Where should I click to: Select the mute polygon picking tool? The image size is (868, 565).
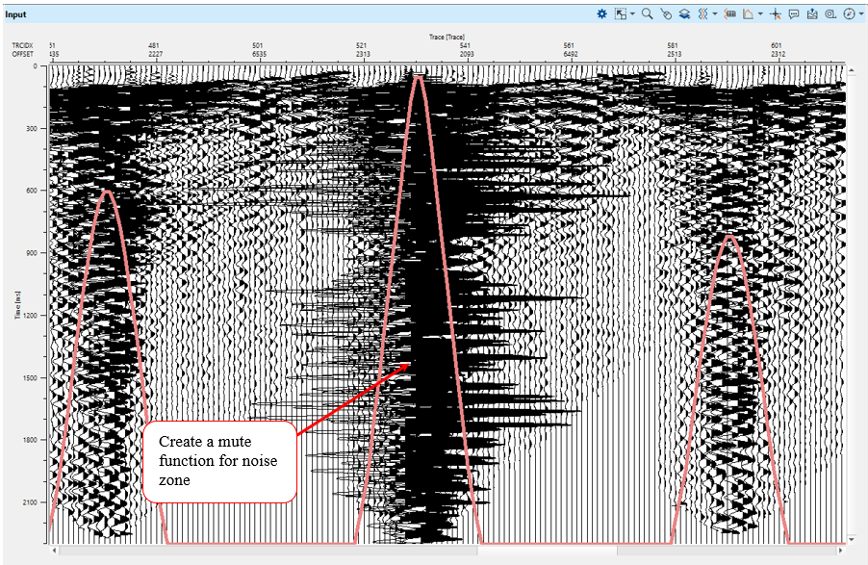point(748,14)
